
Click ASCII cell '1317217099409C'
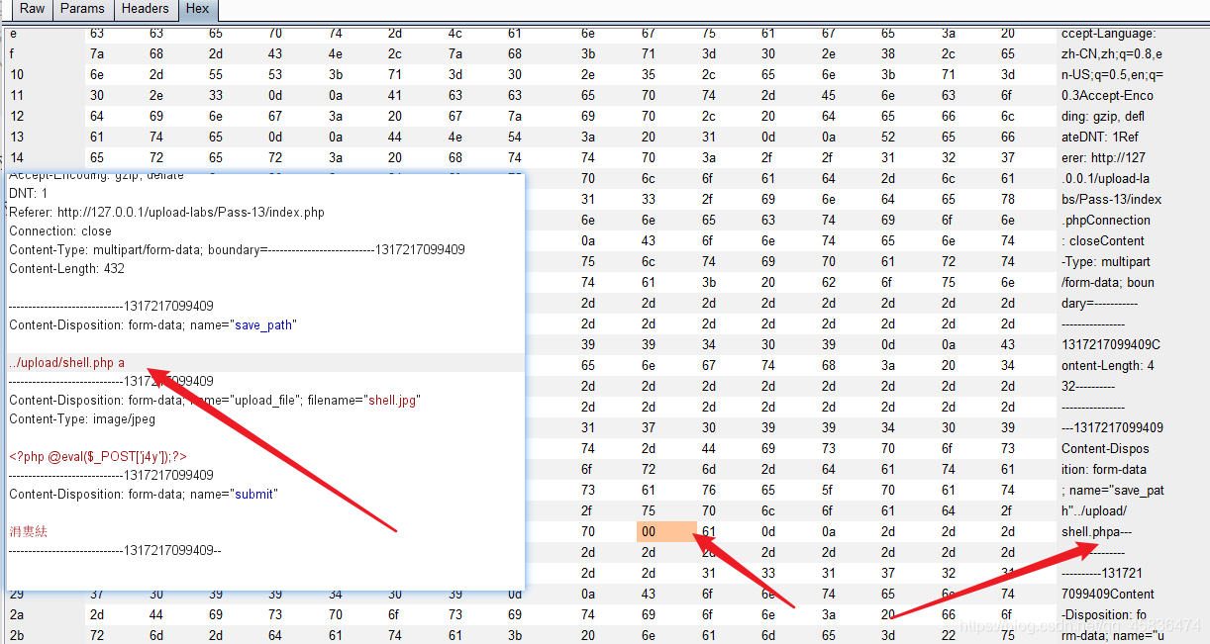[x=1110, y=345]
